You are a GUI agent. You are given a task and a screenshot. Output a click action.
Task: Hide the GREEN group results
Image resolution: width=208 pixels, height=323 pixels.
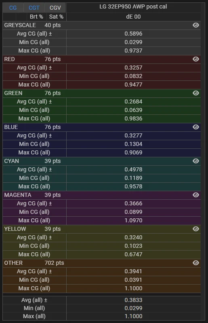coord(195,93)
